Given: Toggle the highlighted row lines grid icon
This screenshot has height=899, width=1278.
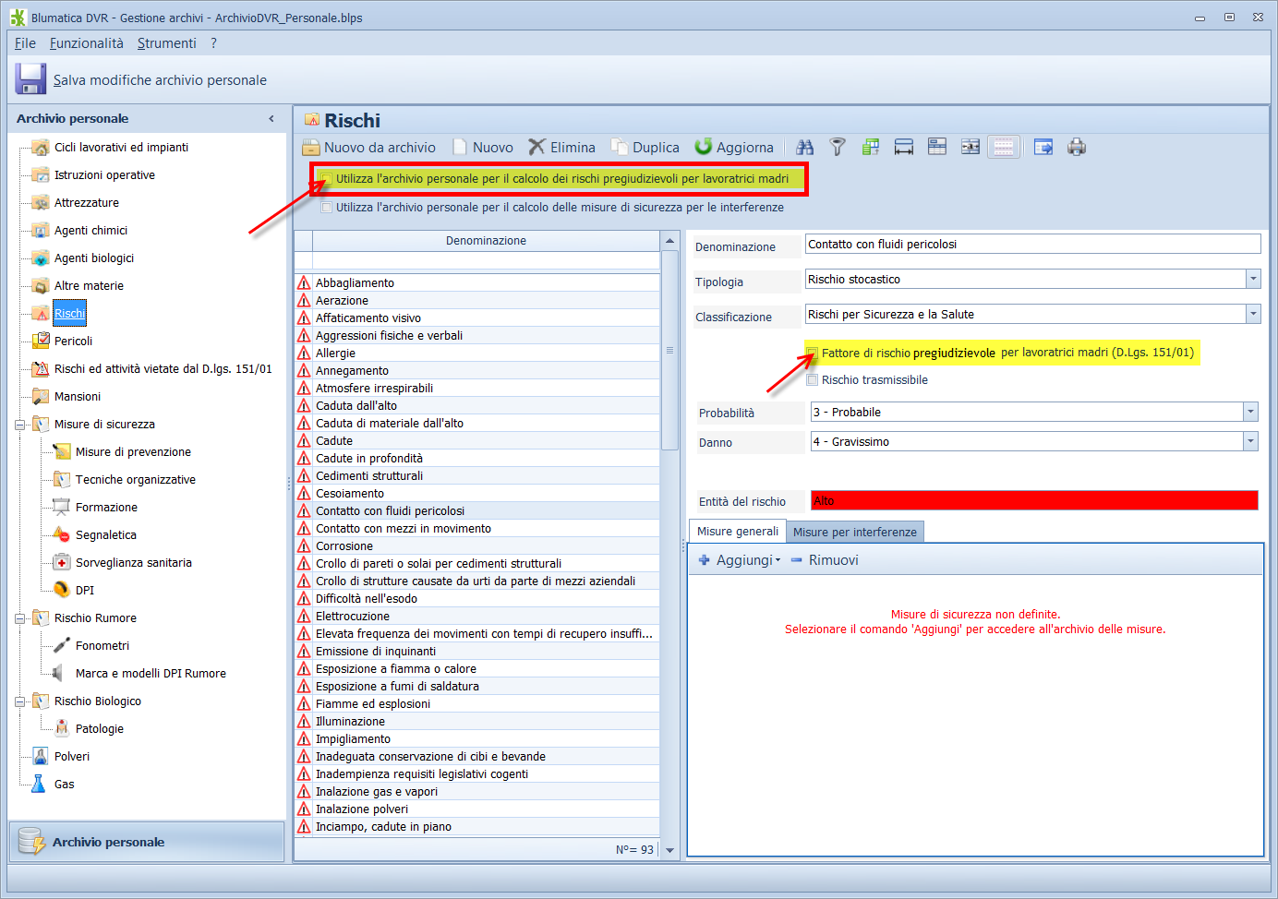Looking at the screenshot, I should click(x=1004, y=147).
